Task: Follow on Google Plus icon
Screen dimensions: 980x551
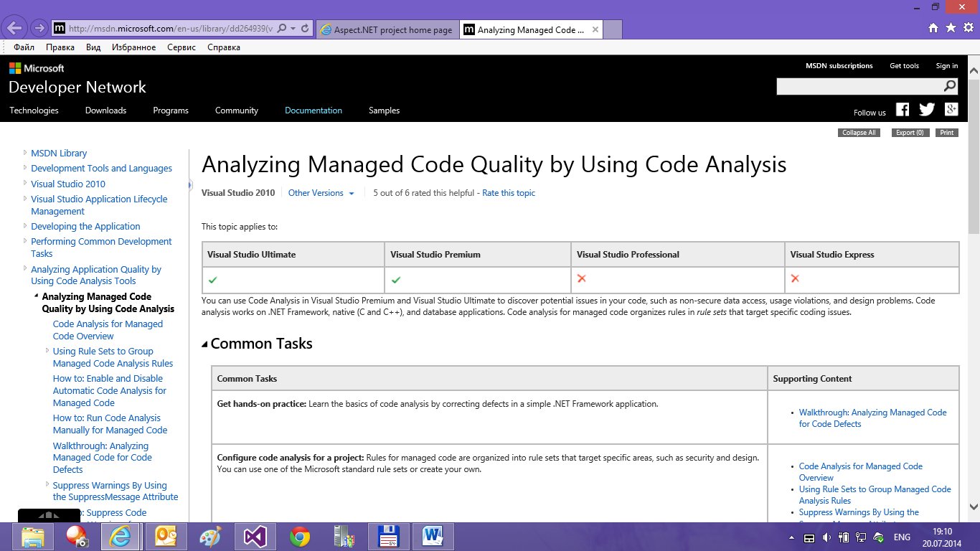Action: pos(952,109)
